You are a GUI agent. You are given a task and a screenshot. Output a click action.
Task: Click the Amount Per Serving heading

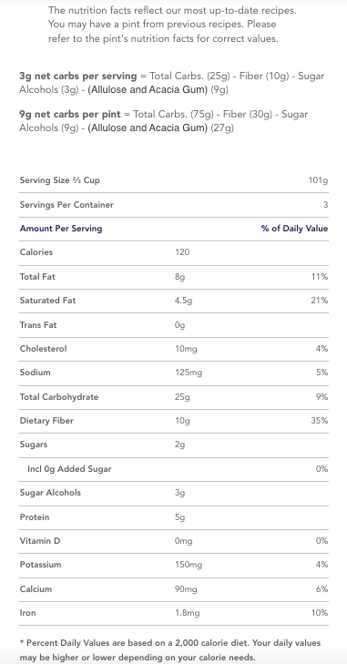pos(61,229)
